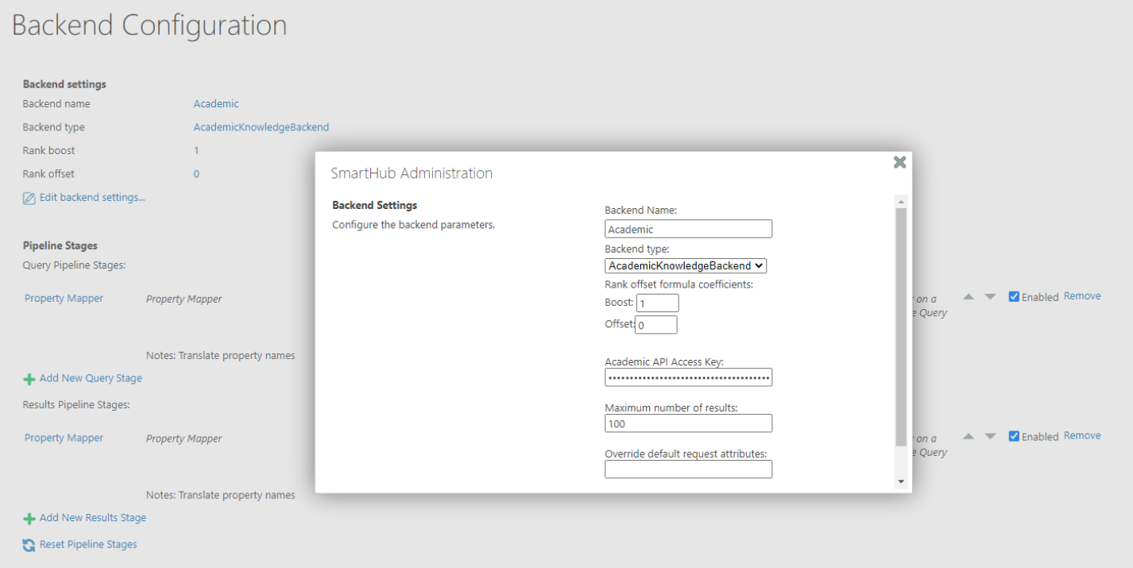The height and width of the screenshot is (568, 1133).
Task: Move query Property Mapper stage up with arrow
Action: point(969,297)
